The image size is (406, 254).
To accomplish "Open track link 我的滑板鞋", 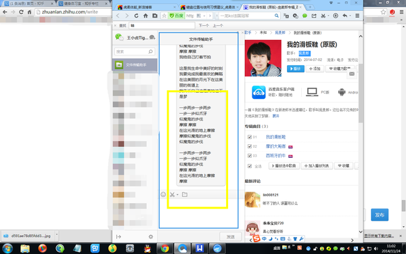I will tap(276, 137).
